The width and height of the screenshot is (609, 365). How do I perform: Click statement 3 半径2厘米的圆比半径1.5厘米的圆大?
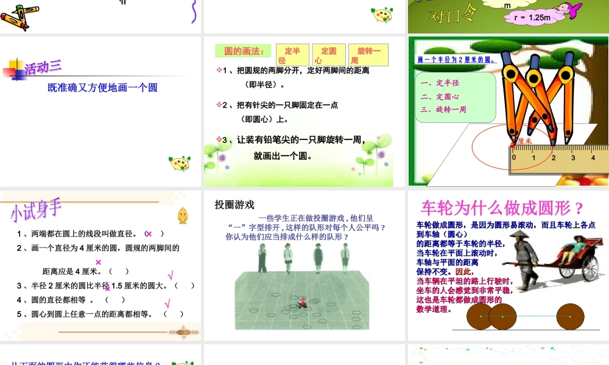click(x=92, y=286)
